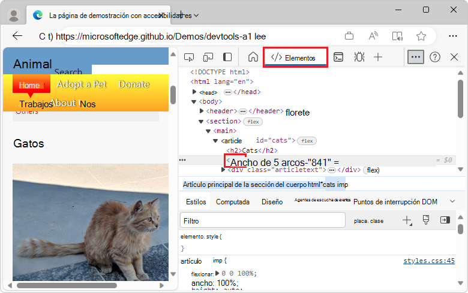The image size is (468, 293).
Task: Open Agentes de escucha de eventos tab
Action: tap(322, 200)
